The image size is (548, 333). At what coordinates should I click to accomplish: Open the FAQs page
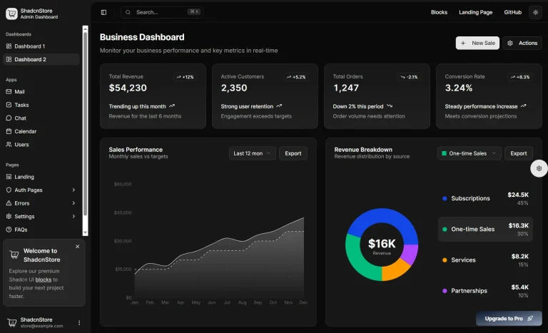pyautogui.click(x=41, y=230)
